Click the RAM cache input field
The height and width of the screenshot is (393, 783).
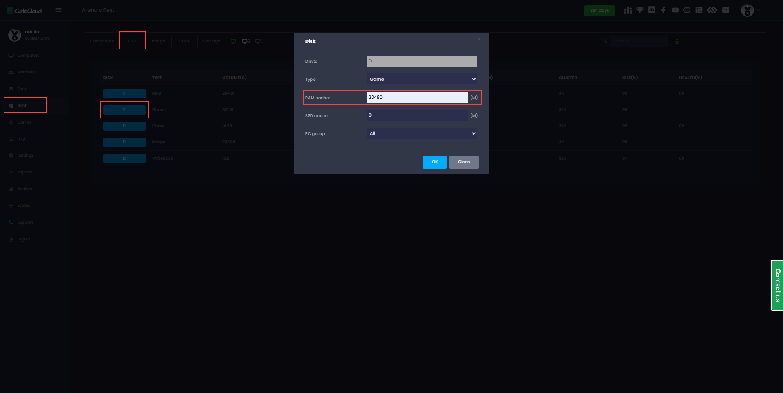point(417,98)
